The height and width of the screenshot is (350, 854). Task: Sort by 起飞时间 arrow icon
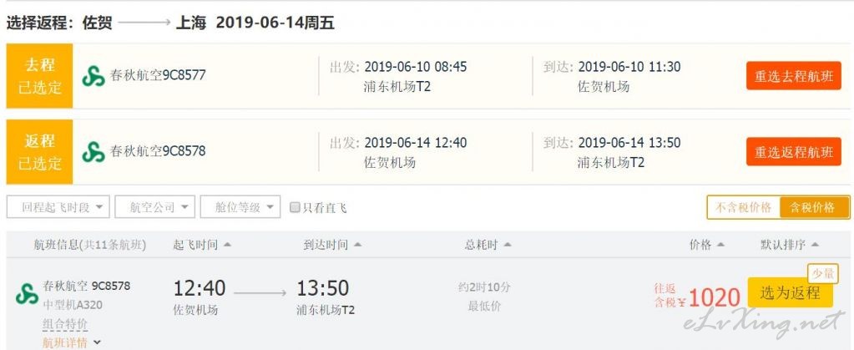pyautogui.click(x=227, y=245)
